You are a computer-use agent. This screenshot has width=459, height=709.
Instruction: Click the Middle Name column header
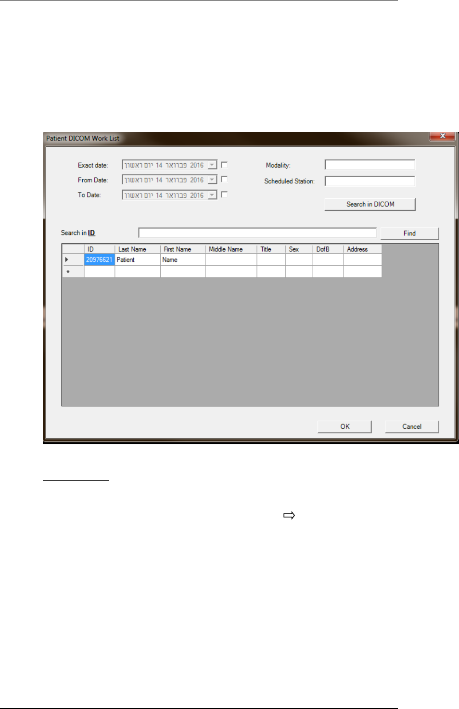coord(231,249)
